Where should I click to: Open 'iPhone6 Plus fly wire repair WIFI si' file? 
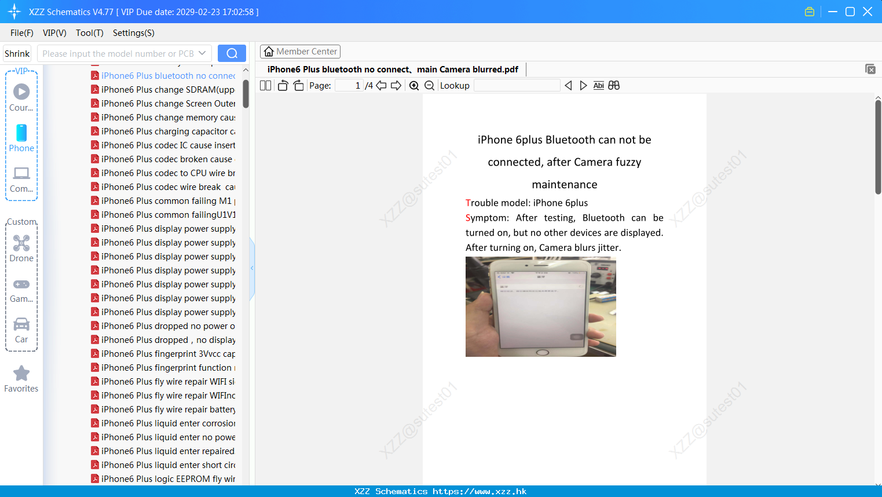pyautogui.click(x=163, y=381)
